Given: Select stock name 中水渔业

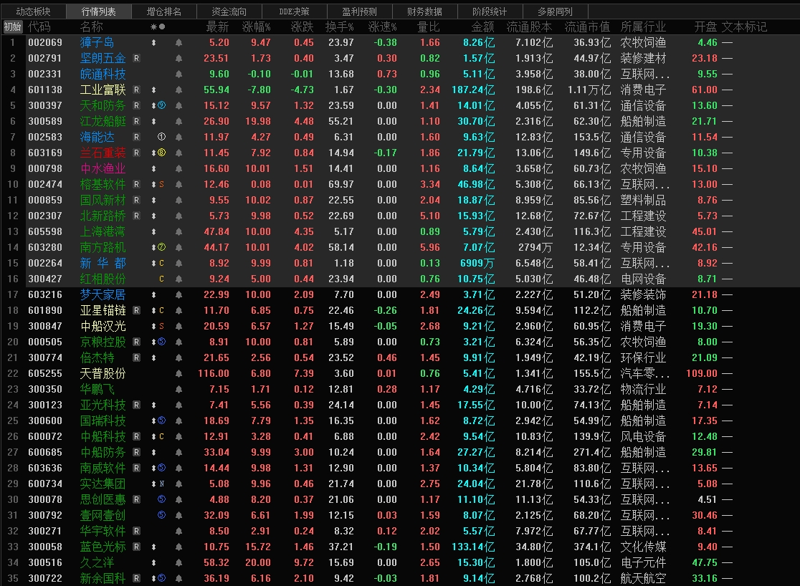Looking at the screenshot, I should [103, 168].
